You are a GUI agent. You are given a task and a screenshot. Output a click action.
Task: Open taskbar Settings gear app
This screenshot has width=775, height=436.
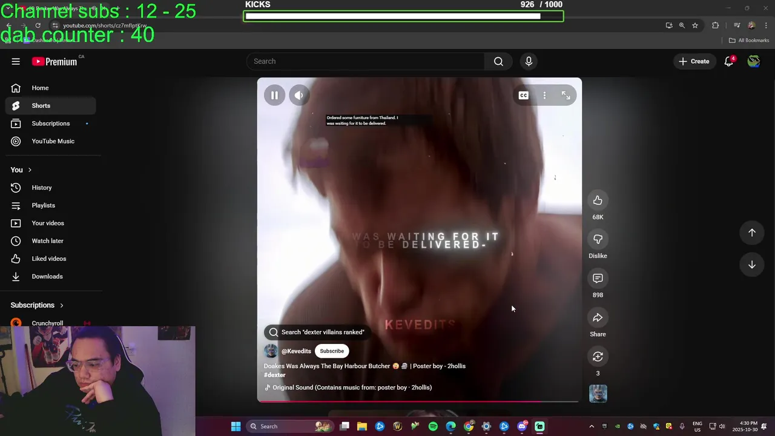(486, 426)
